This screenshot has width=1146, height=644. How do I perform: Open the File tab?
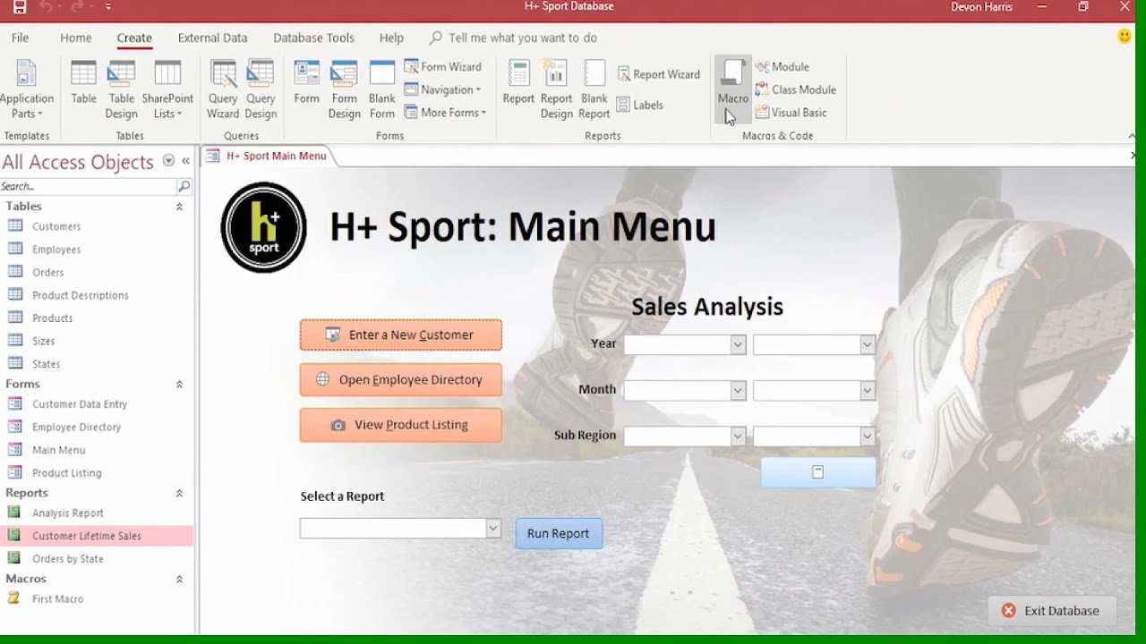click(20, 38)
